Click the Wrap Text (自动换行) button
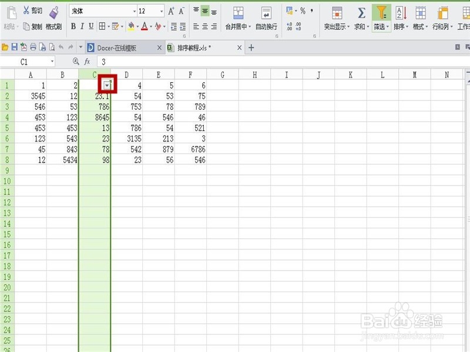The image size is (470, 352). click(266, 19)
